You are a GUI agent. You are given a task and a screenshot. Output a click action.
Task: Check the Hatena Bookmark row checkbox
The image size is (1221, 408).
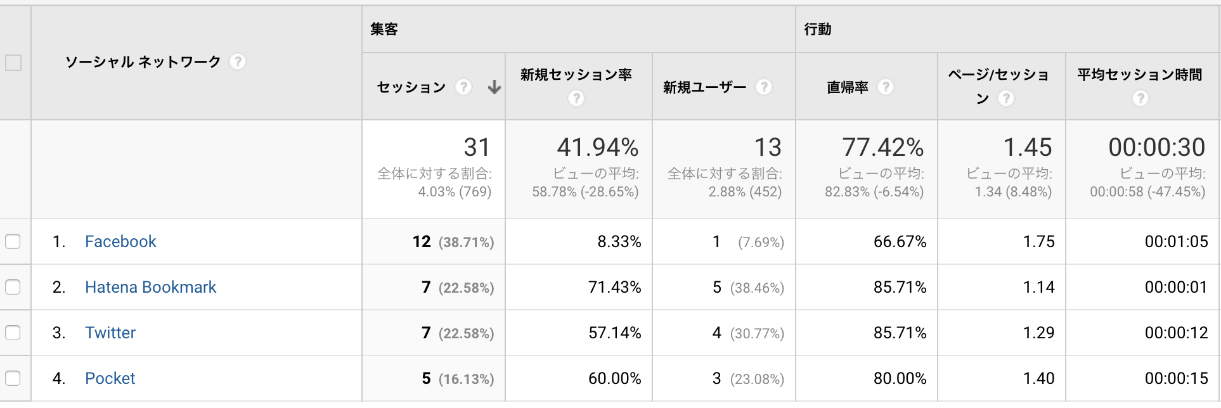[13, 287]
